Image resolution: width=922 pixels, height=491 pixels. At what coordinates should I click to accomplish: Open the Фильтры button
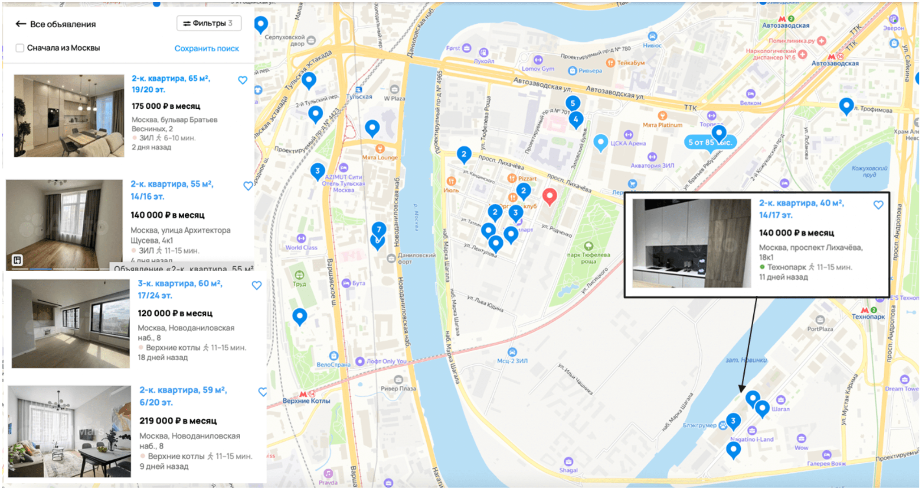[x=209, y=23]
